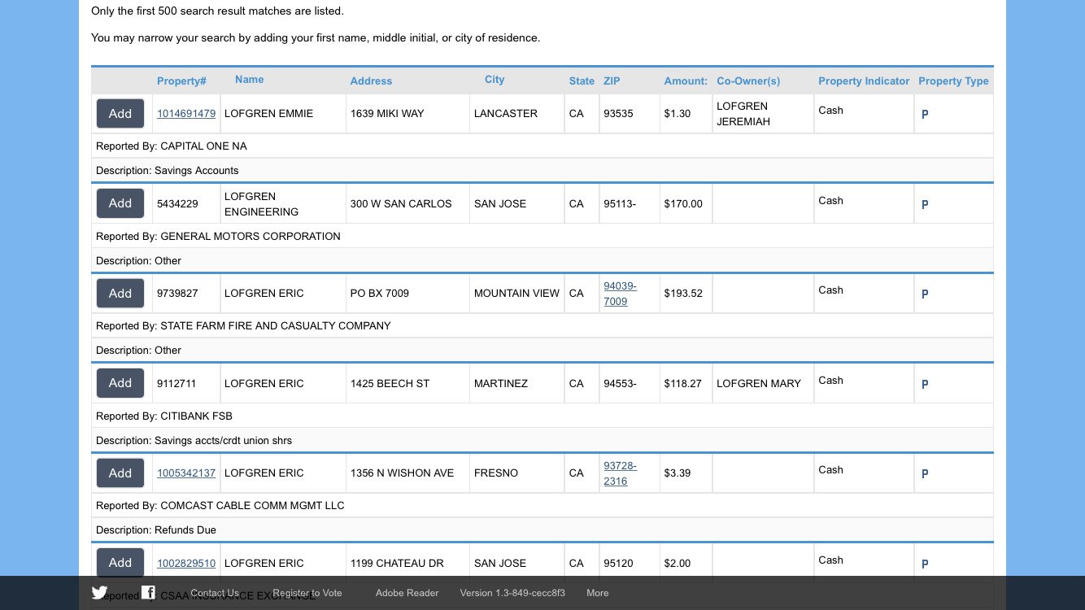The height and width of the screenshot is (610, 1085).
Task: Select co-owner LOFGREN MARY
Action: coord(759,384)
